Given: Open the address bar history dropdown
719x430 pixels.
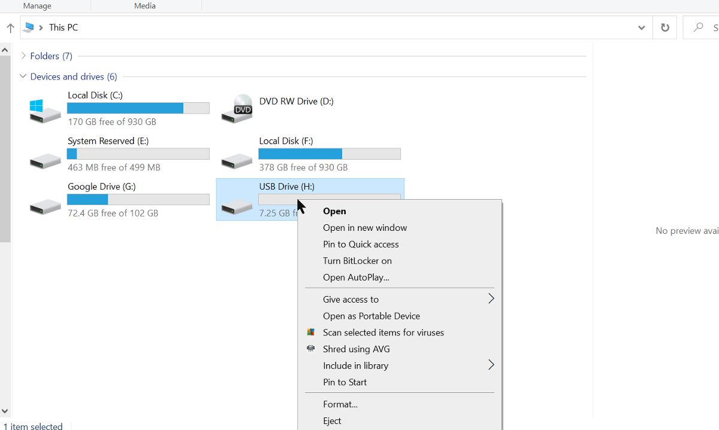Looking at the screenshot, I should 642,28.
